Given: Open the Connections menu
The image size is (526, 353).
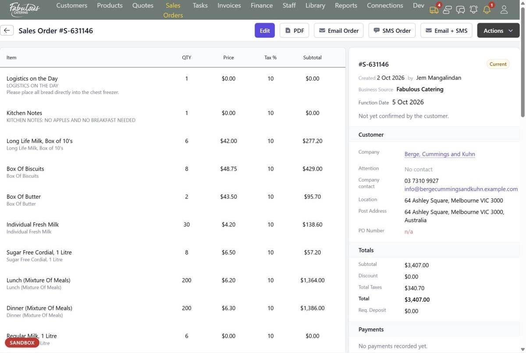Looking at the screenshot, I should click(385, 6).
